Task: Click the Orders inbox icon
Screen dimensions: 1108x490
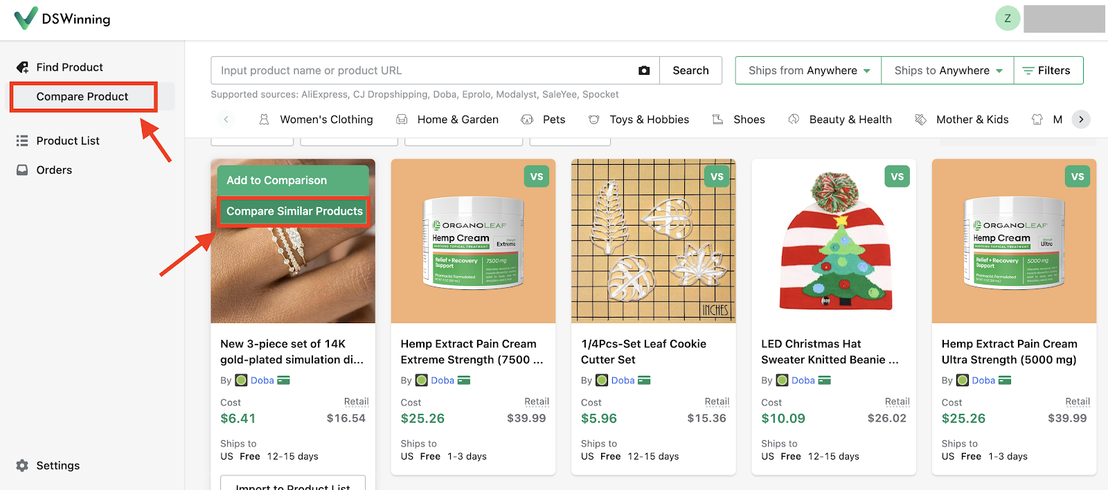Action: [22, 170]
